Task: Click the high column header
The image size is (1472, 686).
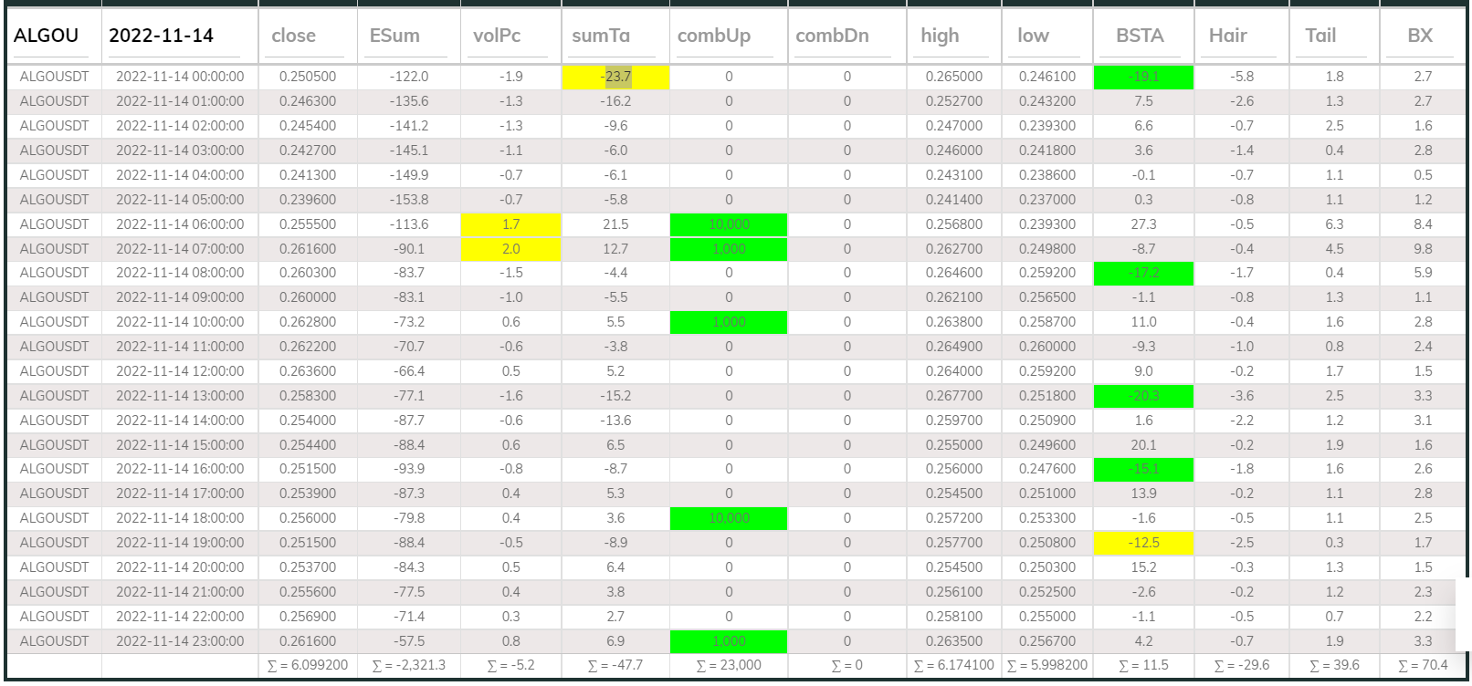Action: (940, 36)
